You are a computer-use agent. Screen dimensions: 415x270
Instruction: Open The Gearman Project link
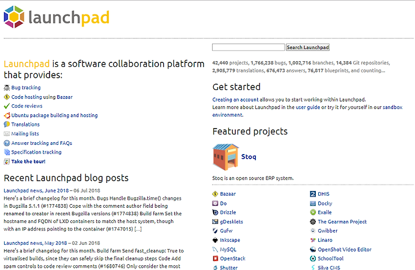(x=342, y=222)
